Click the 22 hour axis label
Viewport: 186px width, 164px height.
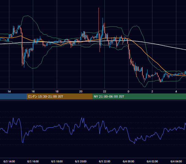point(104,92)
